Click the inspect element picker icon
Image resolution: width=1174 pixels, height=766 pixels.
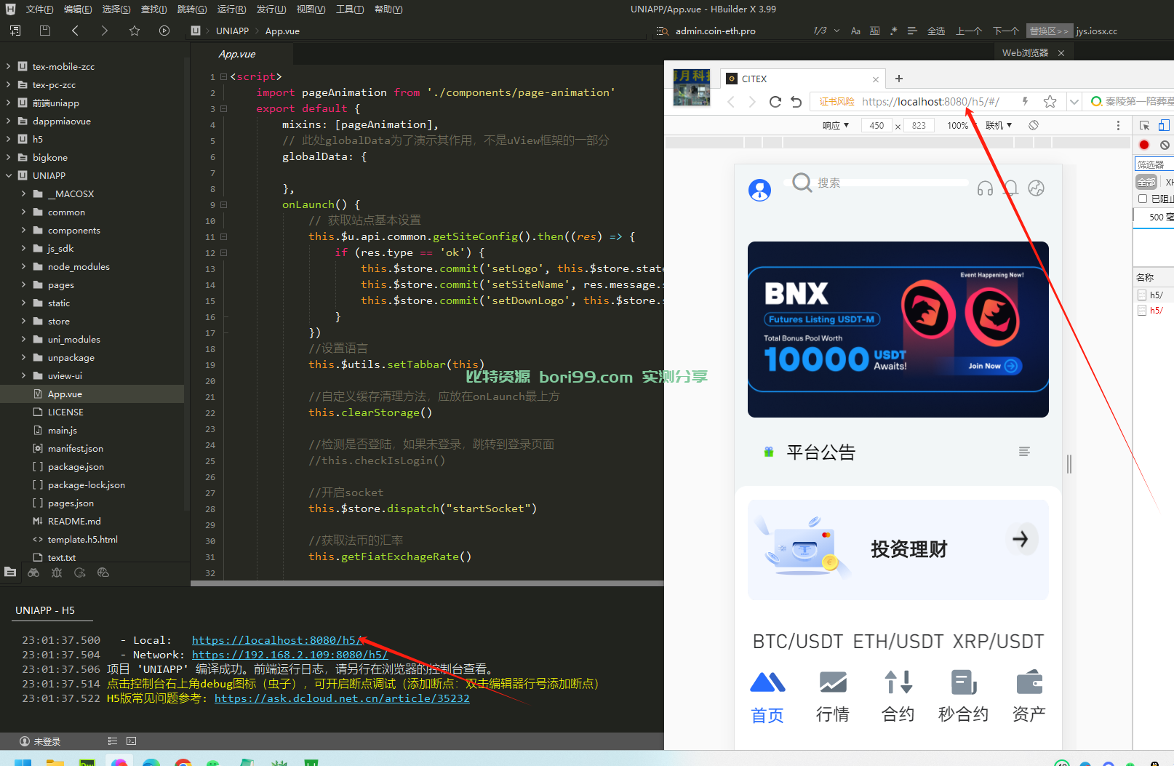(1144, 125)
